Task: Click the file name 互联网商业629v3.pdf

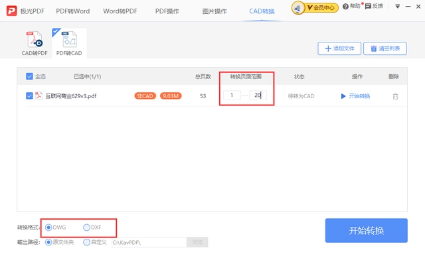Action: click(x=71, y=96)
